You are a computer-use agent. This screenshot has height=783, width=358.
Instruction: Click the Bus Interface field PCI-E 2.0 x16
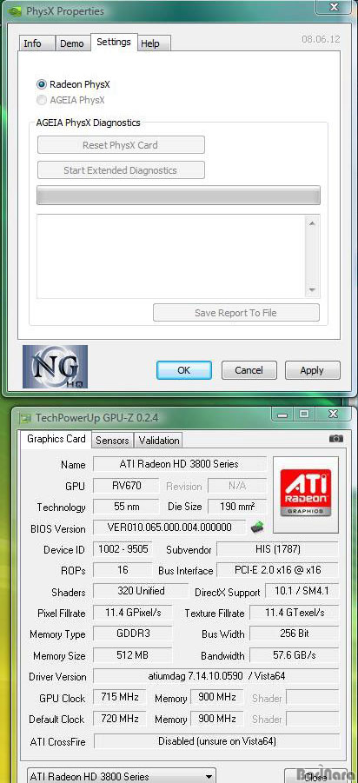pyautogui.click(x=277, y=570)
